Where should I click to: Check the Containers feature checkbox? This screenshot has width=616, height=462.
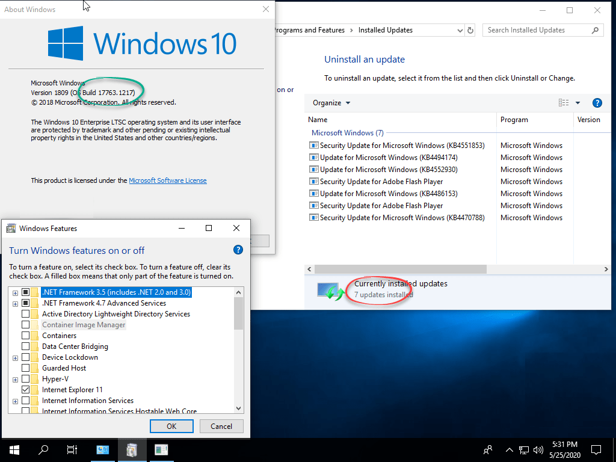25,336
